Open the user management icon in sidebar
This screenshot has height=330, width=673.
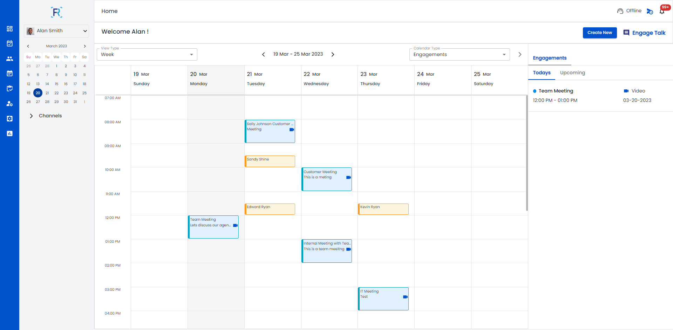pyautogui.click(x=9, y=104)
